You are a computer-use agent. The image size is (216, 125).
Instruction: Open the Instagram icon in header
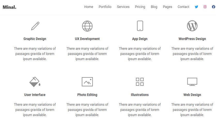(205, 7)
